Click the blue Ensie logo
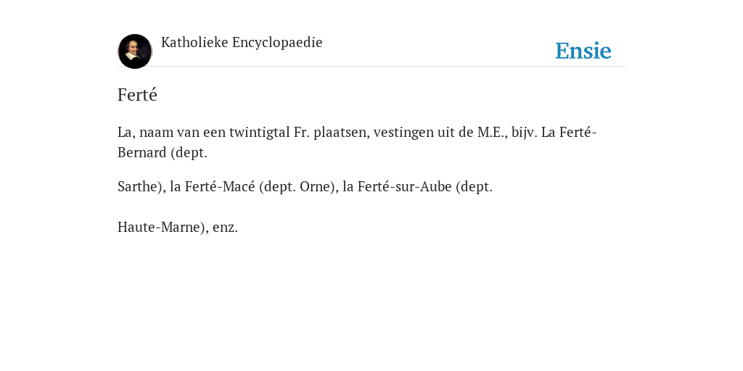Image resolution: width=743 pixels, height=371 pixels. click(583, 51)
